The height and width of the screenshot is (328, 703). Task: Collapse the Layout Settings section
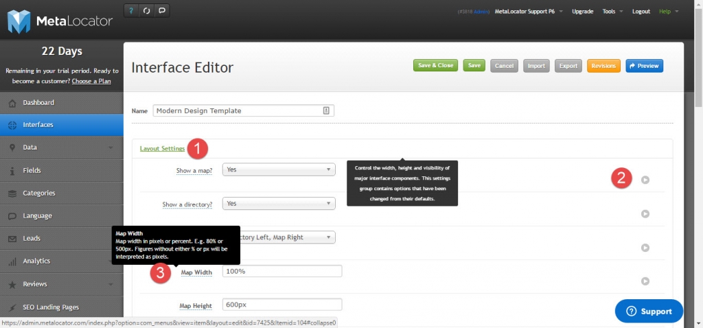162,148
